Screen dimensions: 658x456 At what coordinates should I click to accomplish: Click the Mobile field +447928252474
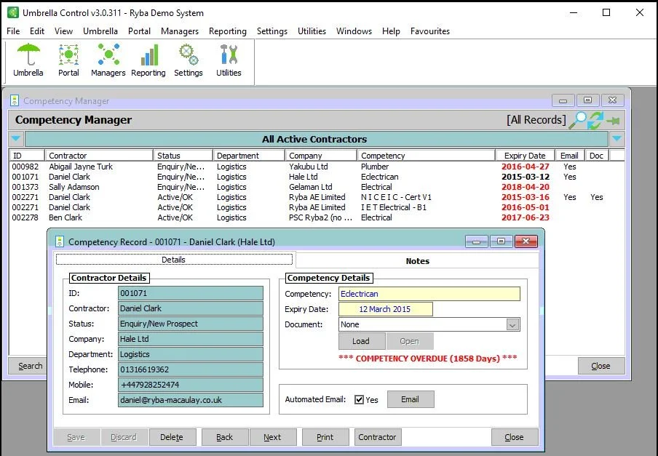click(x=191, y=385)
